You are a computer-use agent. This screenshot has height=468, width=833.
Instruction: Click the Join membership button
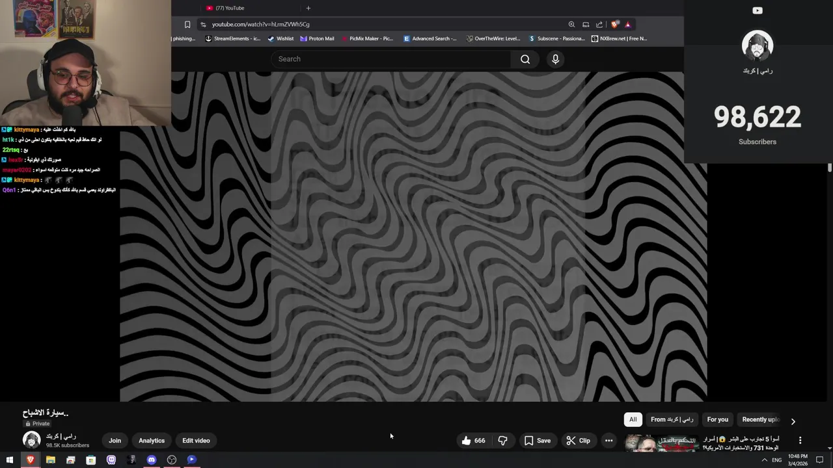115,441
